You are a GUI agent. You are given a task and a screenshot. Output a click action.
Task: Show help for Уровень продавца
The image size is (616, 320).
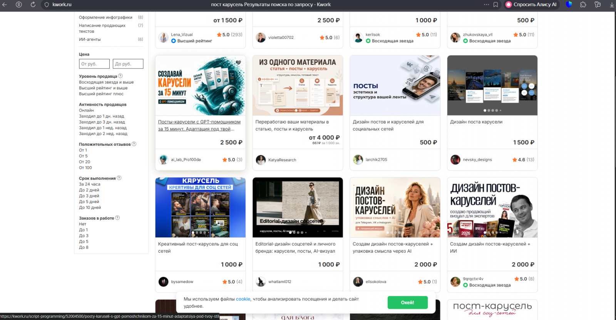click(x=121, y=76)
